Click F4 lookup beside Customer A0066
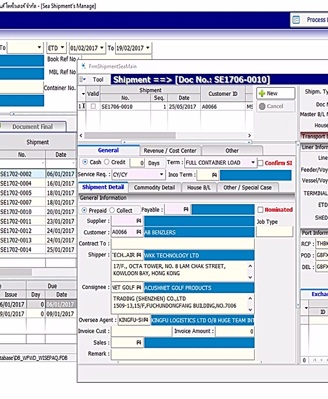The image size is (328, 399). 138,232
